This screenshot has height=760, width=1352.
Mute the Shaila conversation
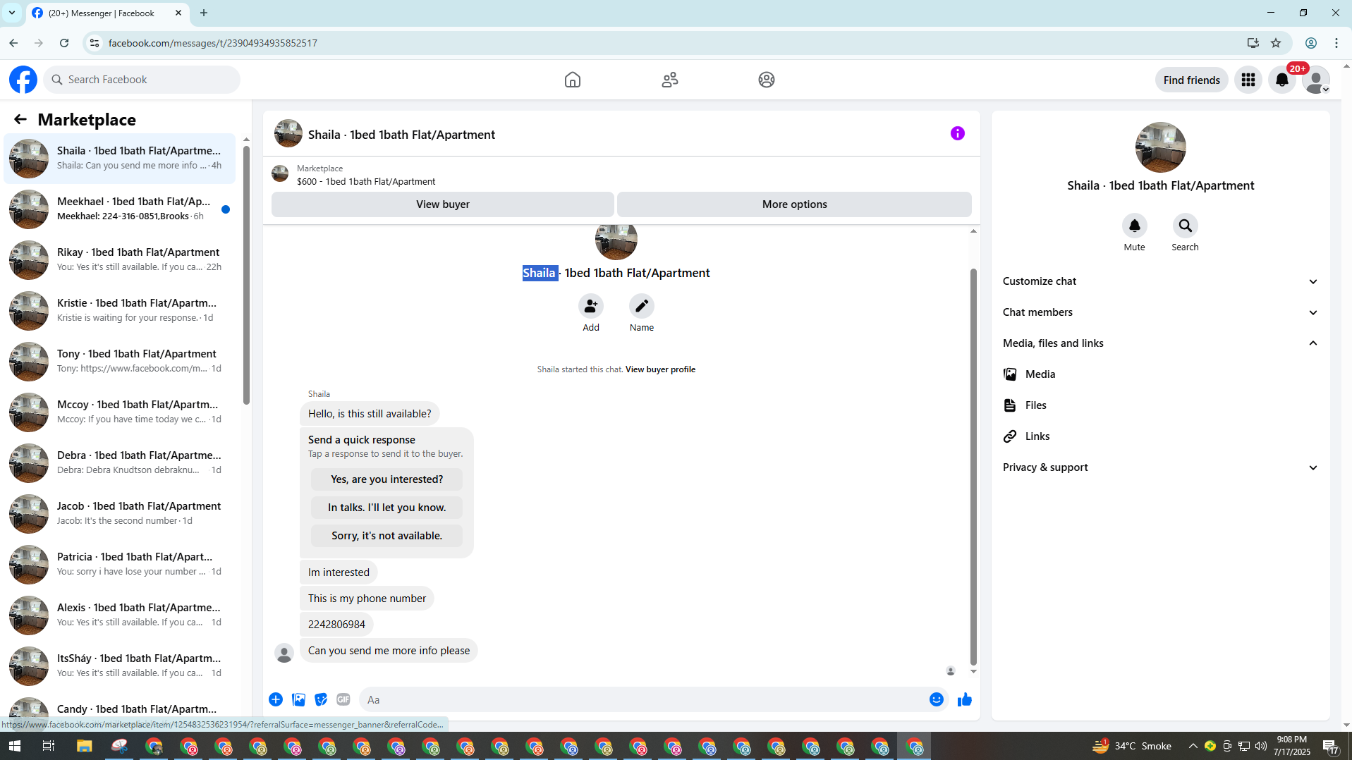click(x=1135, y=226)
